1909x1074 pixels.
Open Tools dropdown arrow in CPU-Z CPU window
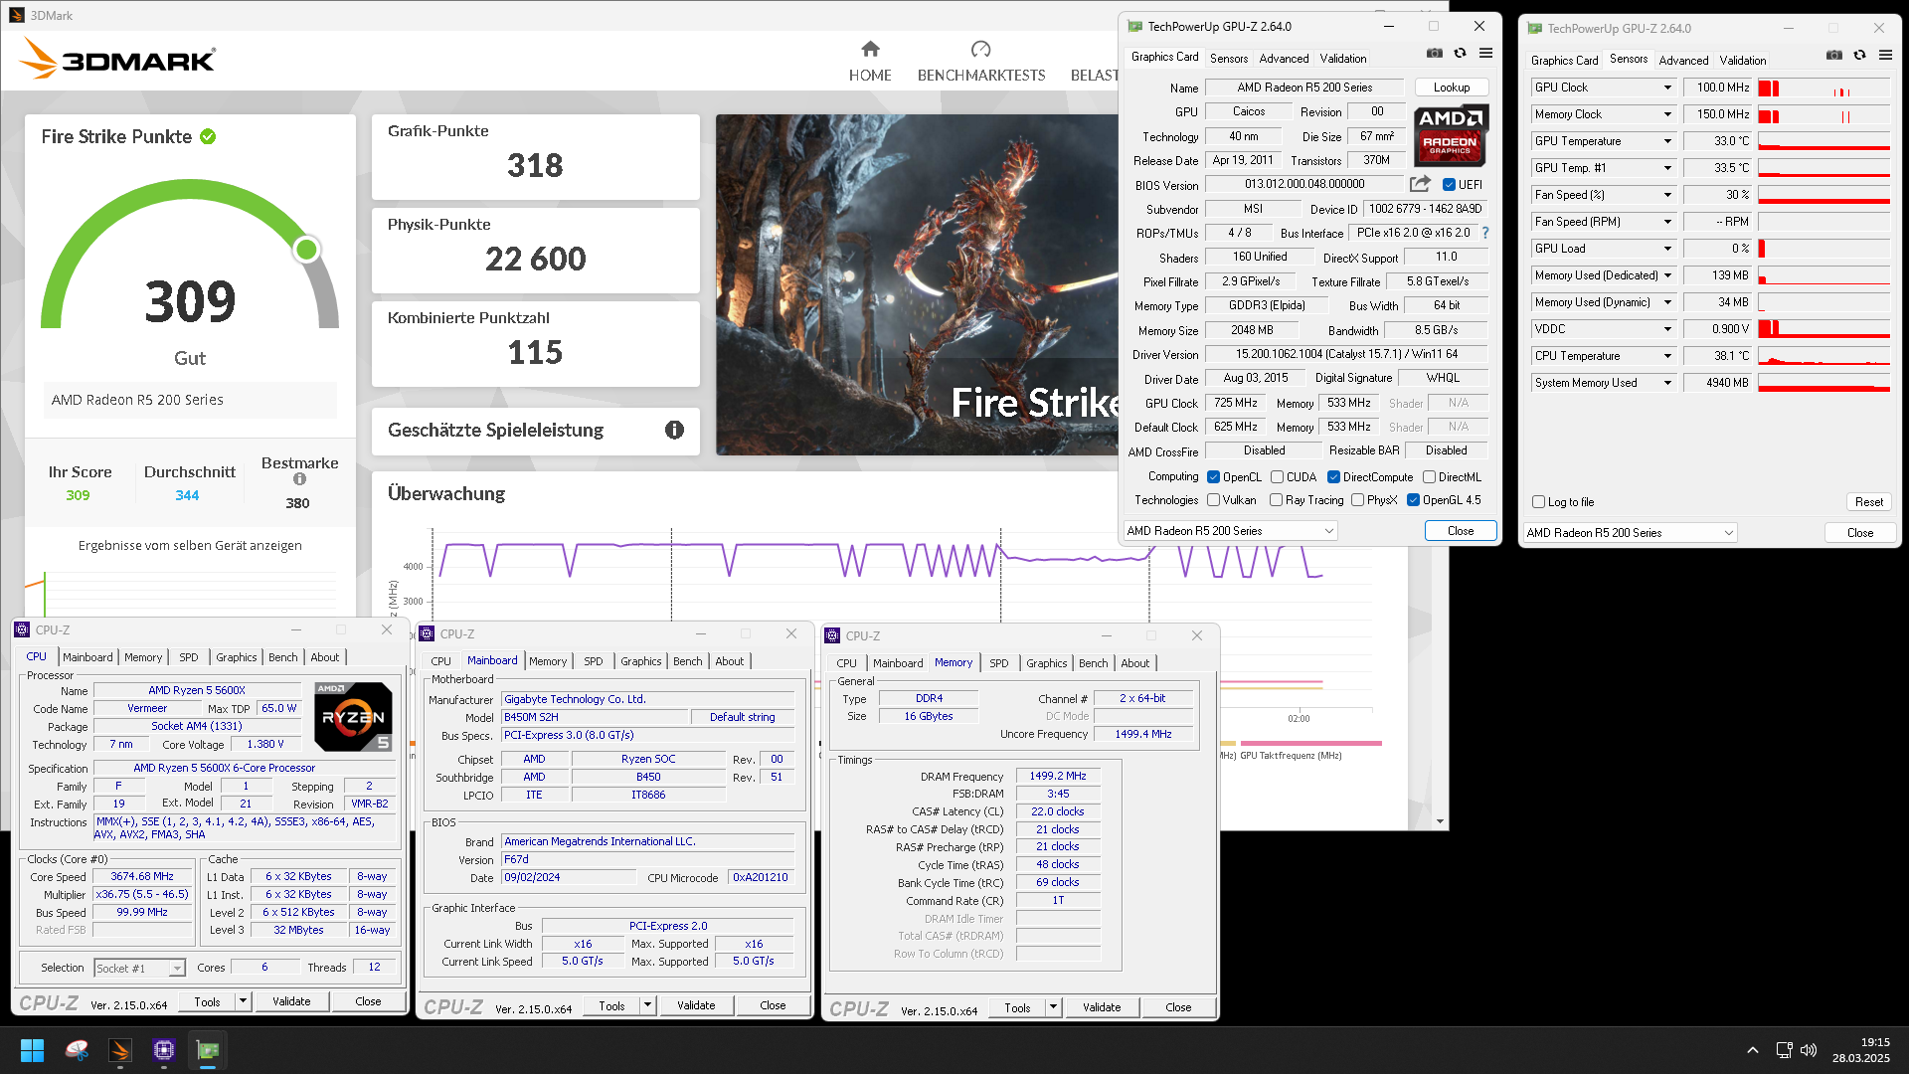(x=243, y=1001)
